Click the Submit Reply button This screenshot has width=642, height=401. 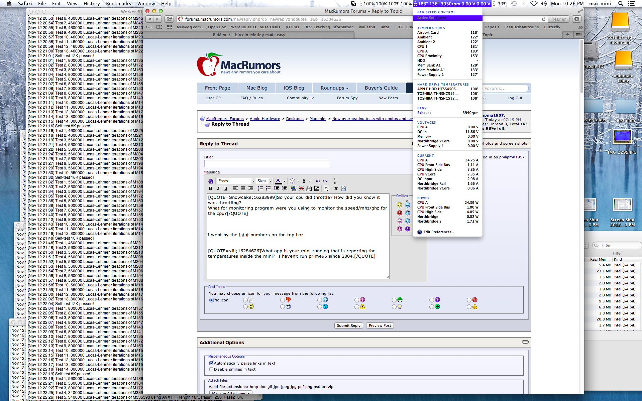coord(348,325)
